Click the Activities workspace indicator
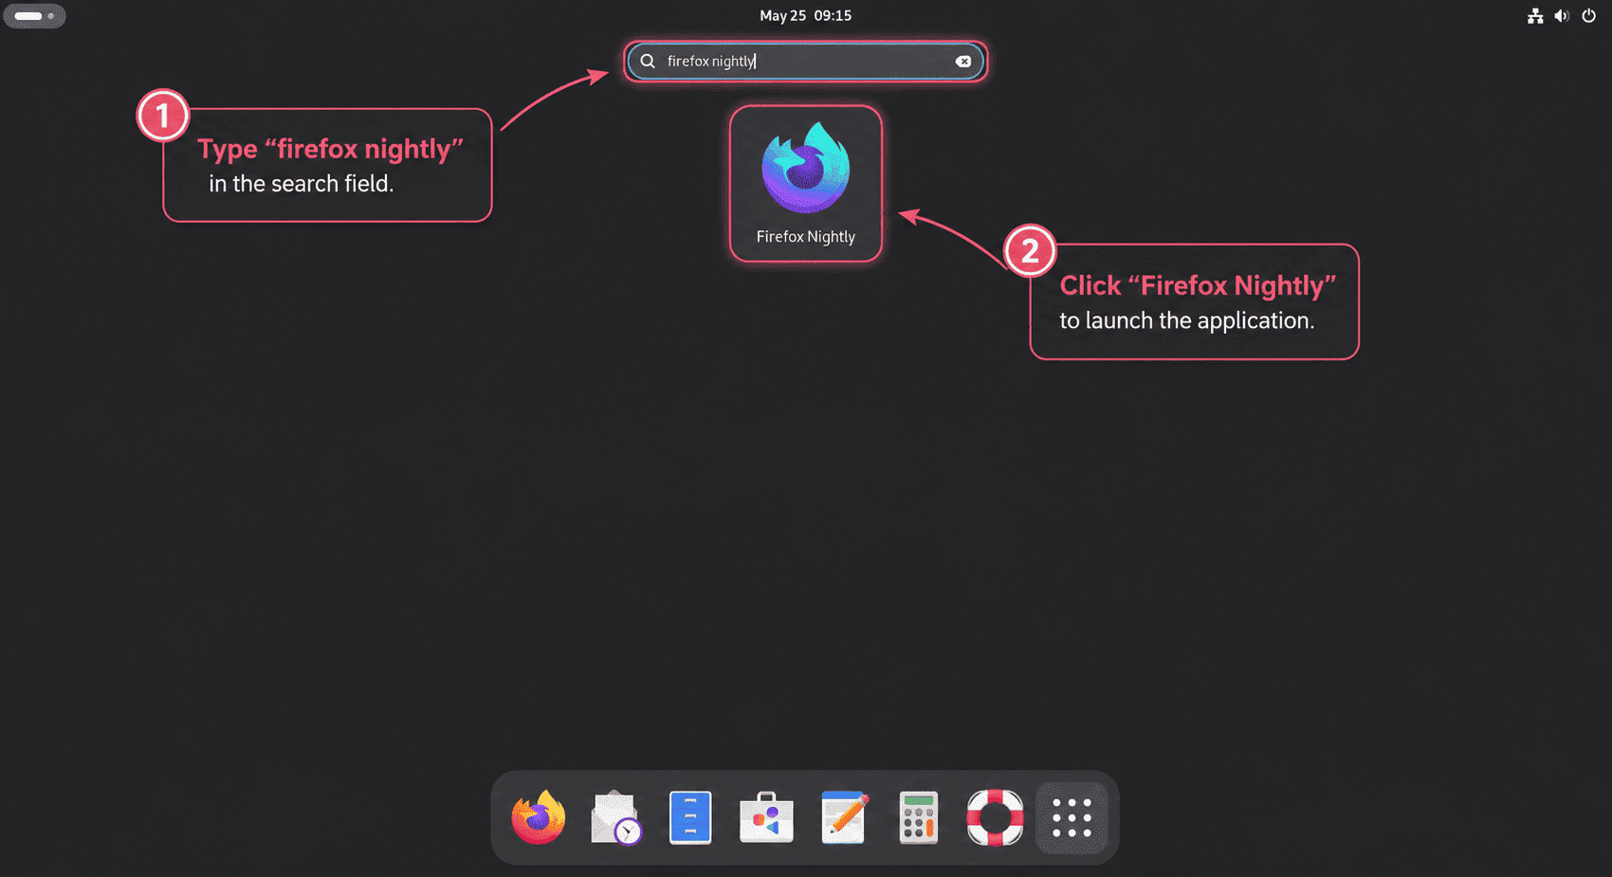Viewport: 1612px width, 877px height. (x=34, y=15)
